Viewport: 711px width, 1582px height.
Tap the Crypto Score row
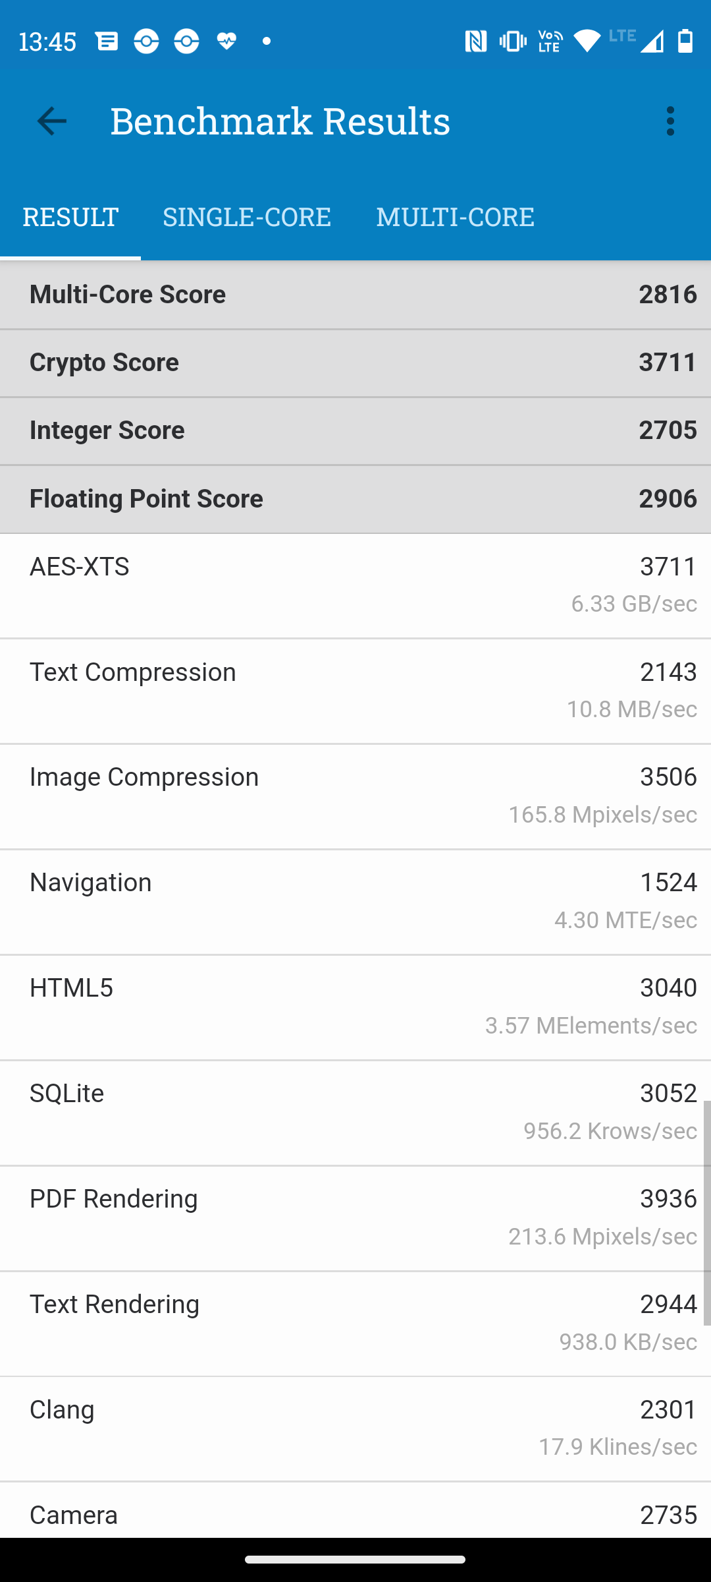(x=355, y=363)
